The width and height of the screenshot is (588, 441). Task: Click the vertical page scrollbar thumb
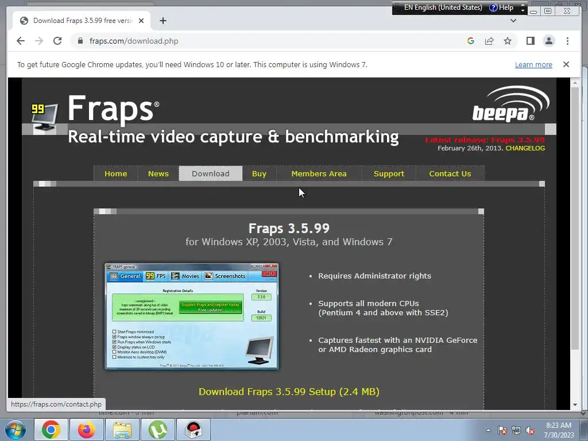(575, 218)
